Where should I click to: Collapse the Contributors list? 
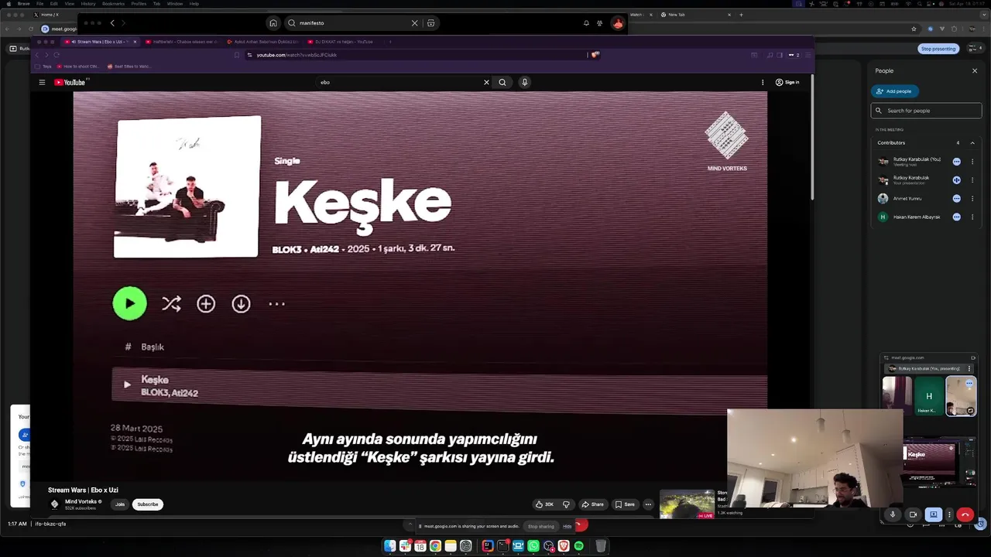pyautogui.click(x=972, y=143)
